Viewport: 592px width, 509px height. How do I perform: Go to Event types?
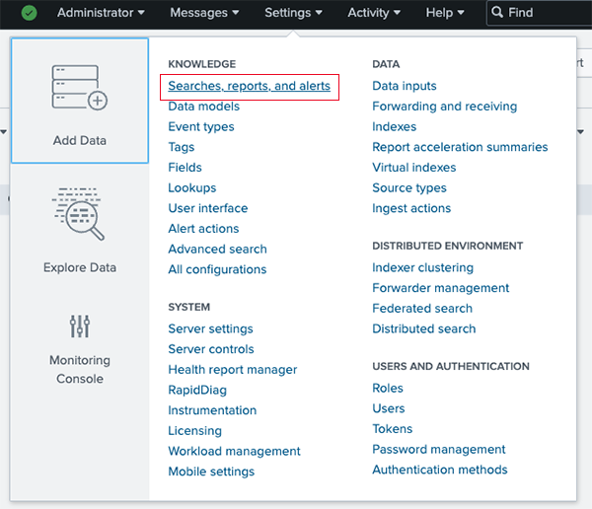201,127
